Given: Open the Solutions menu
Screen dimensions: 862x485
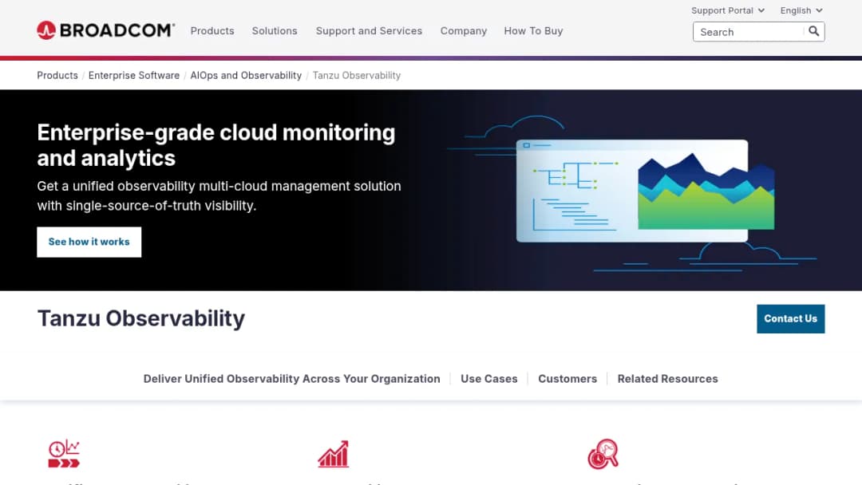Looking at the screenshot, I should click(x=275, y=31).
